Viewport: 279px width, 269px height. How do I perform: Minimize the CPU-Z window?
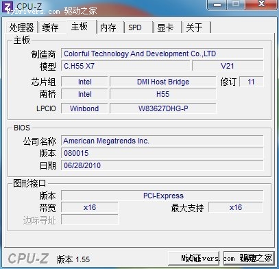[x=217, y=5]
